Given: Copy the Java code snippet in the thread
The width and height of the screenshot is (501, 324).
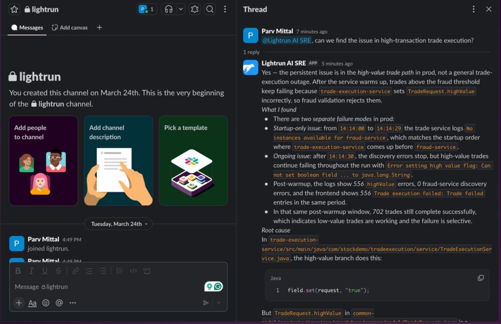Looking at the screenshot, I should click(480, 277).
